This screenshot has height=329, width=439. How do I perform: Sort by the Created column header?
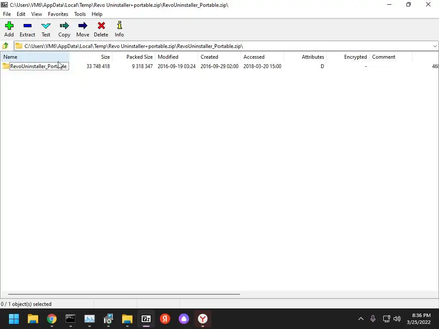(x=219, y=57)
